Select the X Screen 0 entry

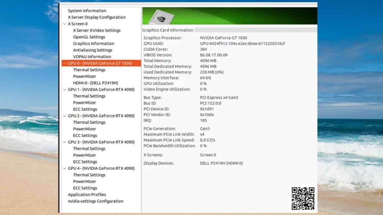pyautogui.click(x=78, y=24)
